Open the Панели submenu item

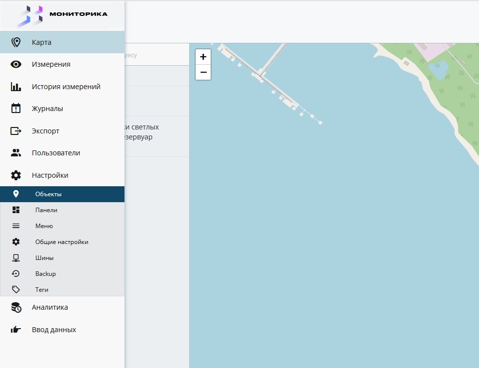(46, 210)
